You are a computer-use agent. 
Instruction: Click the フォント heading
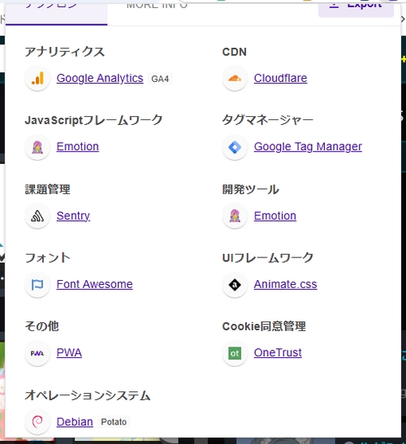48,258
